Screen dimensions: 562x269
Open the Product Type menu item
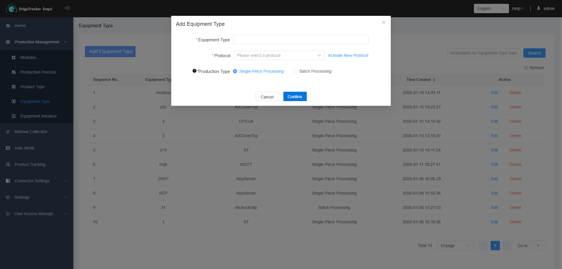[x=32, y=87]
